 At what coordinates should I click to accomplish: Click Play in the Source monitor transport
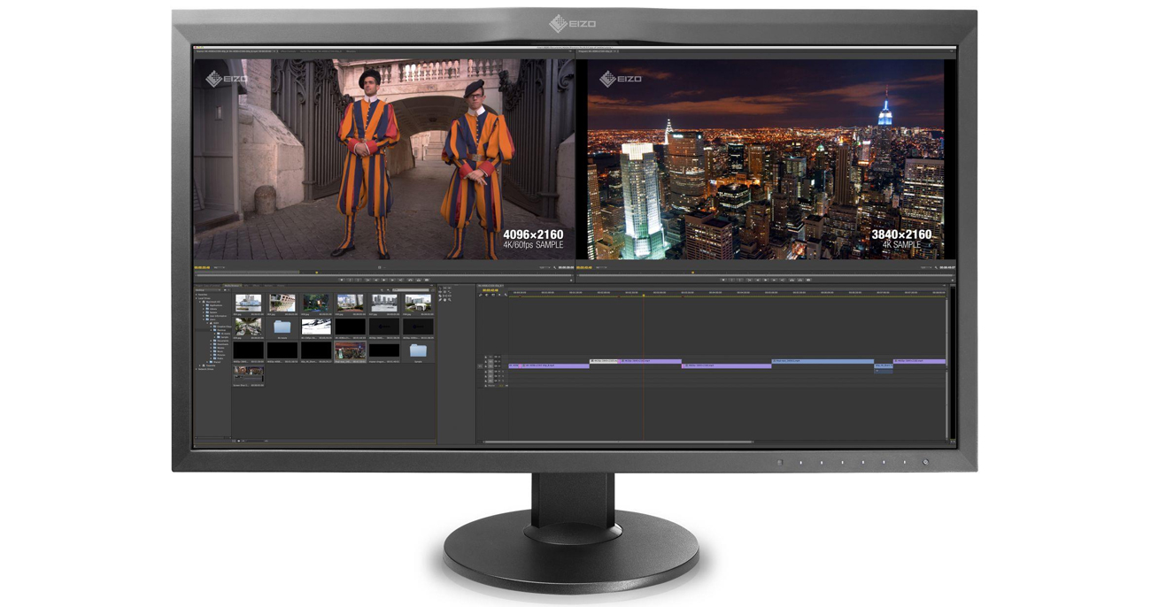(x=384, y=280)
